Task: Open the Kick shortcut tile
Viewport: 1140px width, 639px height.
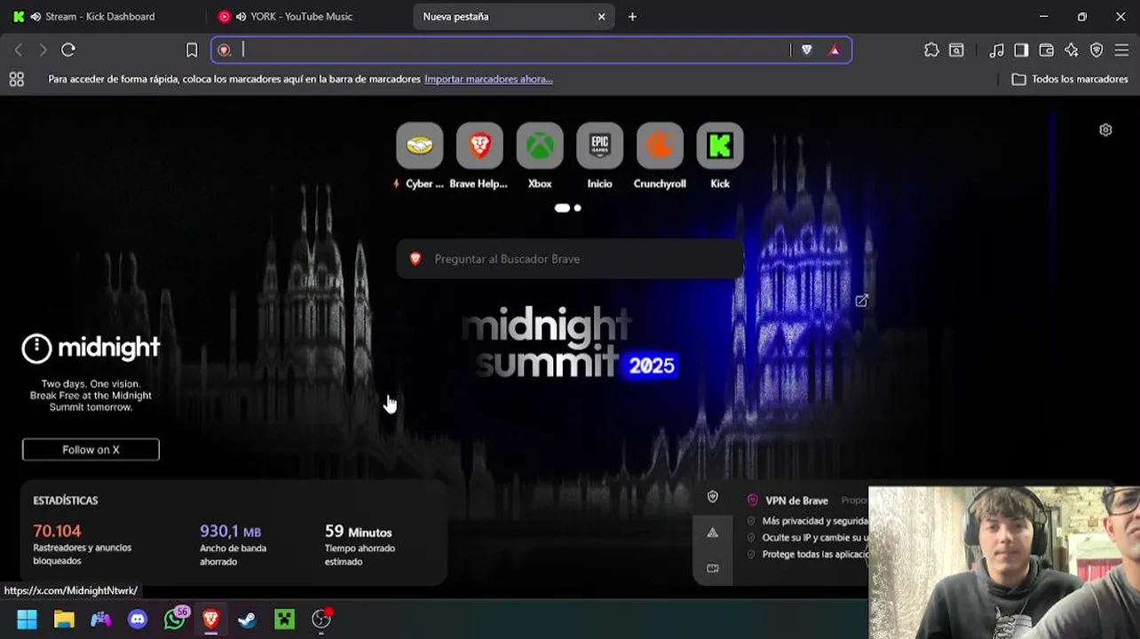Action: tap(720, 146)
